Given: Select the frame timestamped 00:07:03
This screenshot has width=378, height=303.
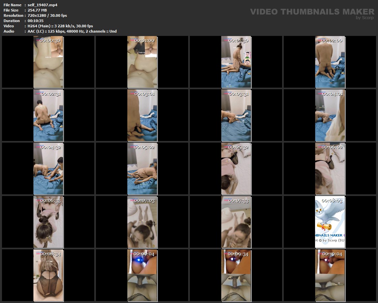Looking at the screenshot, I should pos(142,222).
